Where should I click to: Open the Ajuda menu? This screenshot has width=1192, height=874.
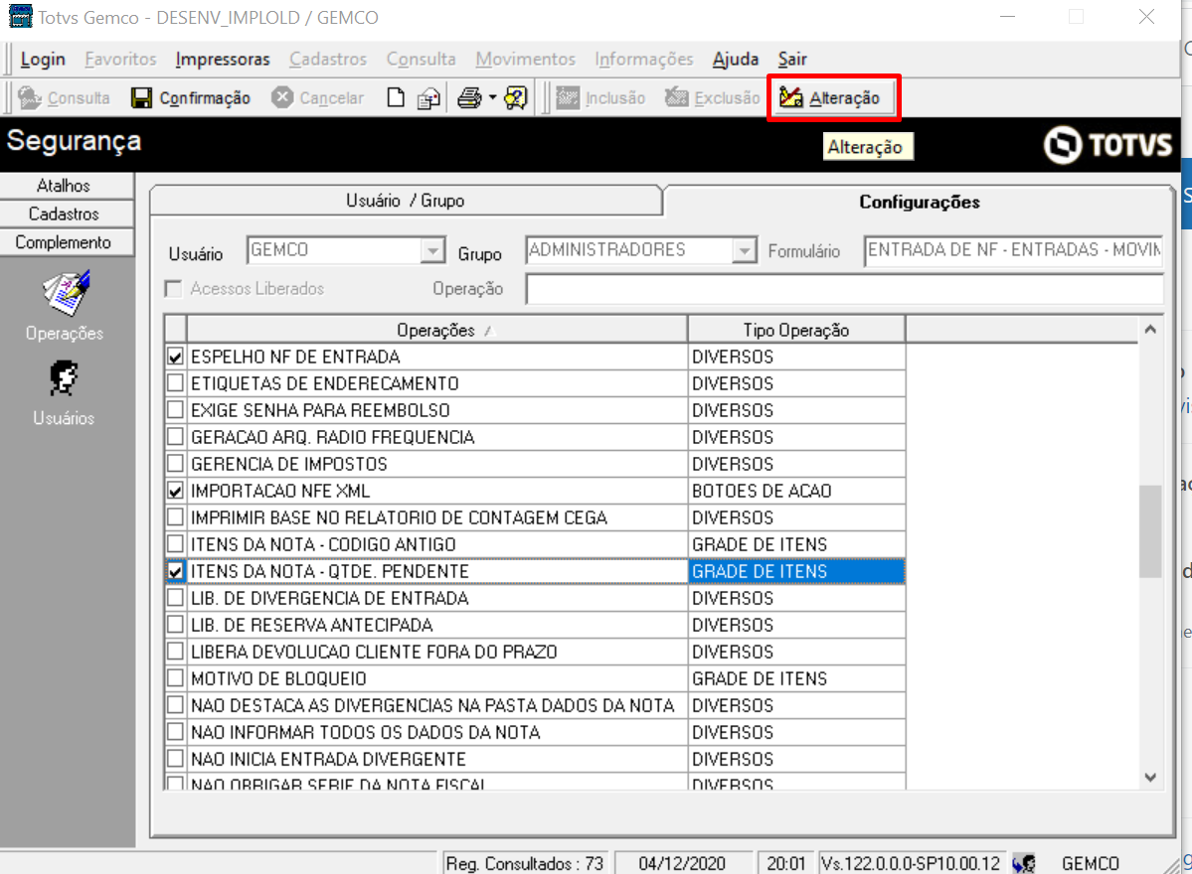(x=735, y=60)
